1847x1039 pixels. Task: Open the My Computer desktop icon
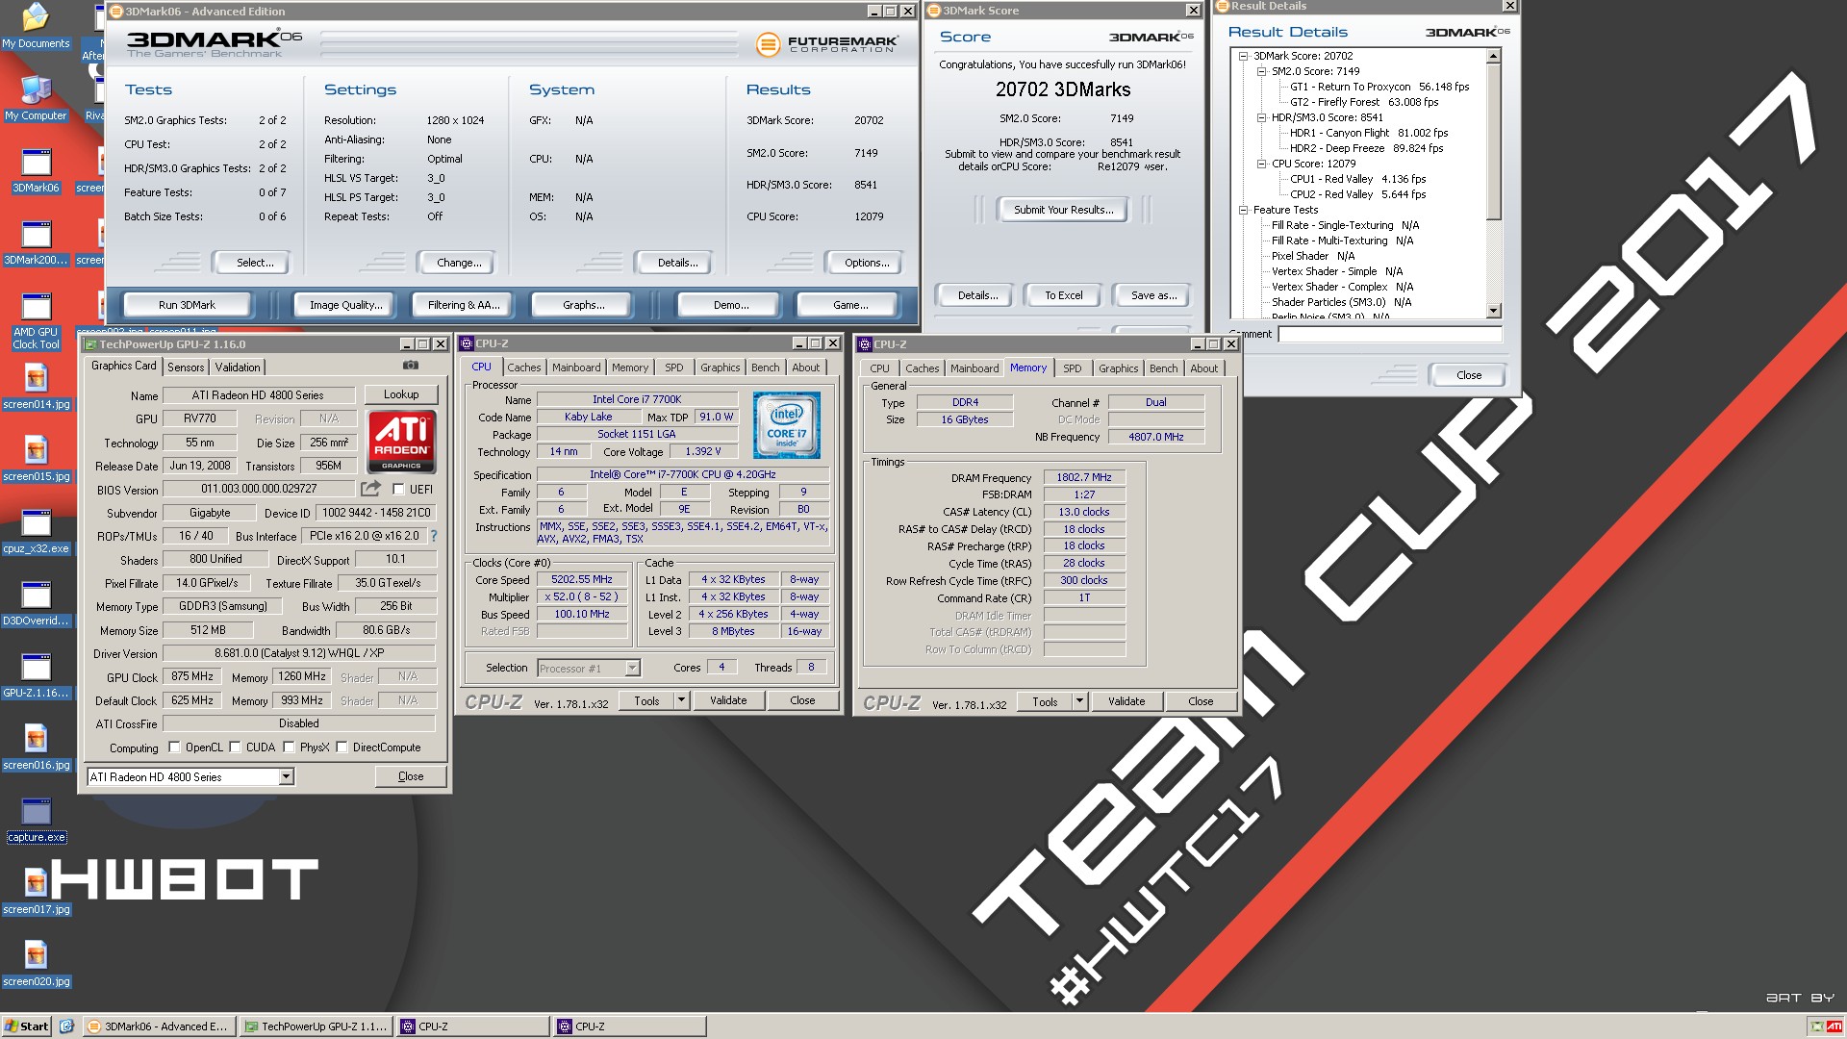pyautogui.click(x=36, y=97)
